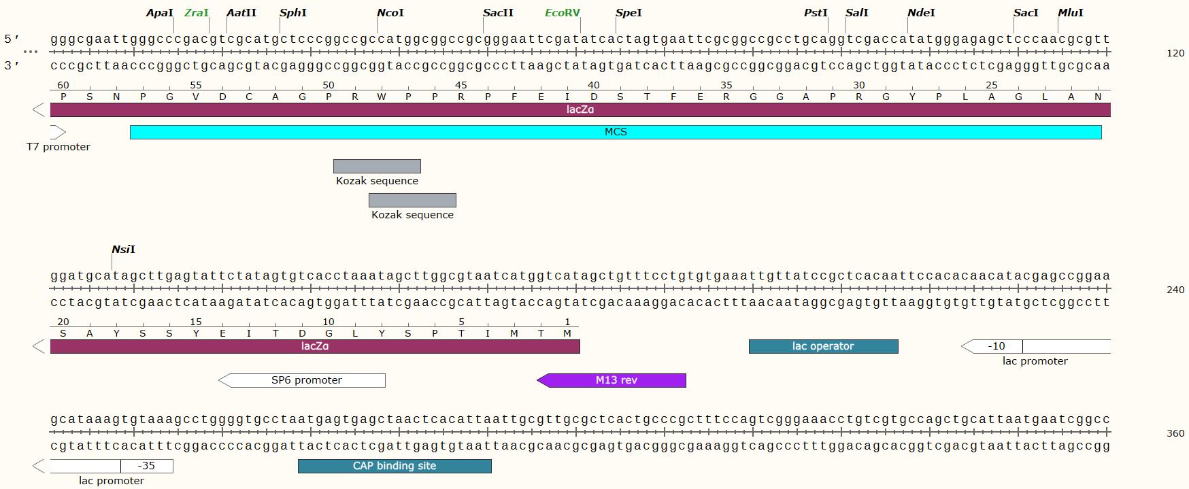Select the cyan MCS feature bar
1189x489 pixels.
[615, 132]
